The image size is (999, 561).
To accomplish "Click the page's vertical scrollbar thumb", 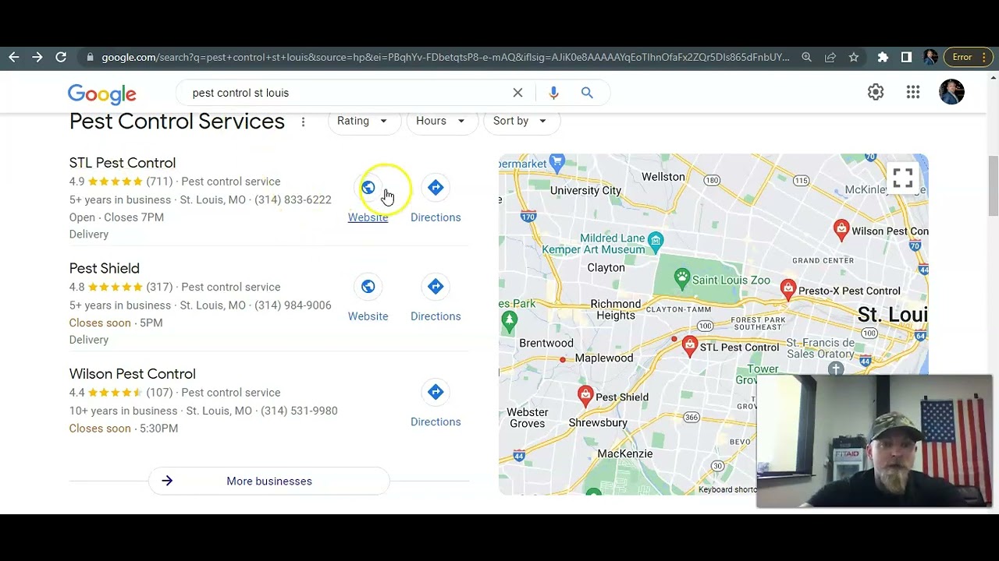I will [993, 185].
